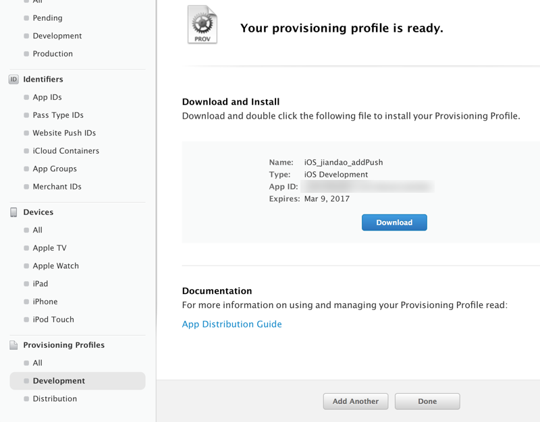
Task: Open App IDs in the sidebar
Action: (x=47, y=98)
